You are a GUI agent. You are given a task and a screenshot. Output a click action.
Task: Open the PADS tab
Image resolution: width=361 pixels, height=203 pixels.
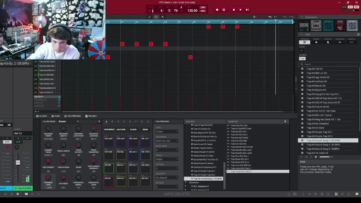[56, 116]
